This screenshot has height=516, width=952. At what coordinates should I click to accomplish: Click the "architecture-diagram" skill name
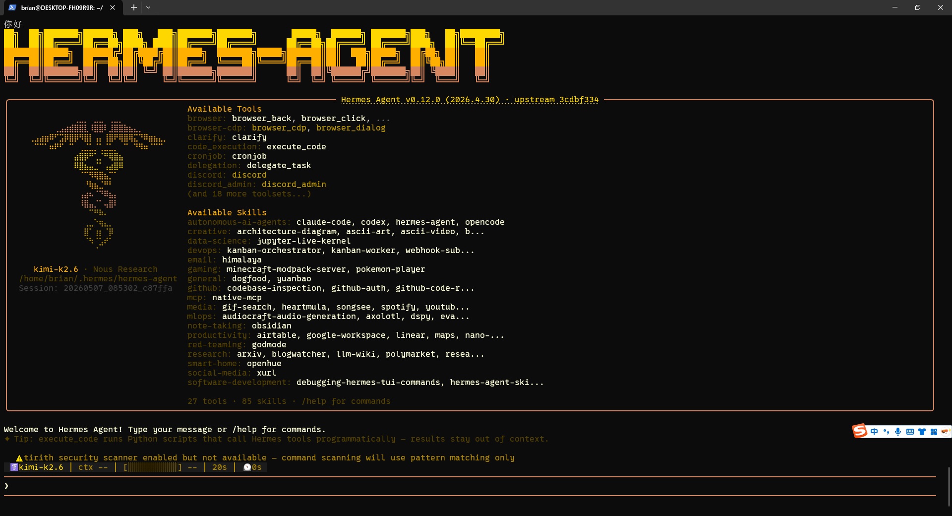point(286,231)
